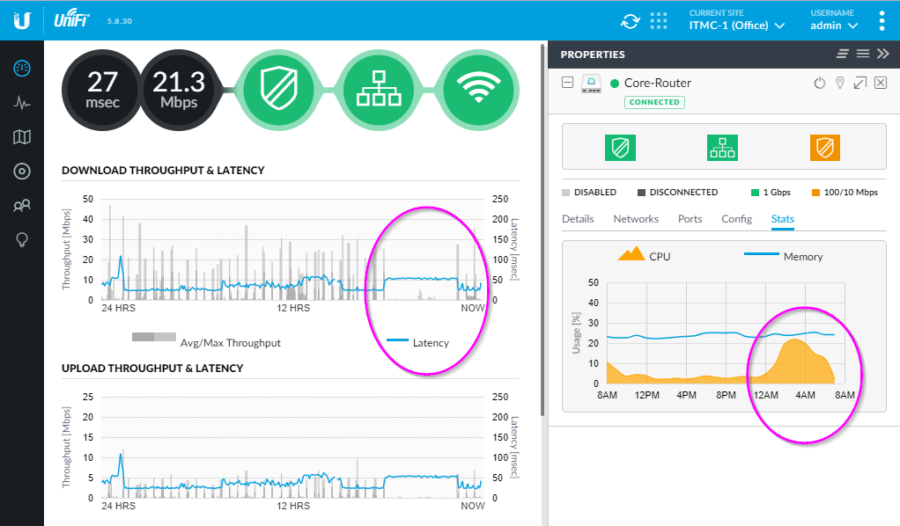The image size is (900, 526).
Task: Toggle the Latency legend in download chart
Action: (x=418, y=342)
